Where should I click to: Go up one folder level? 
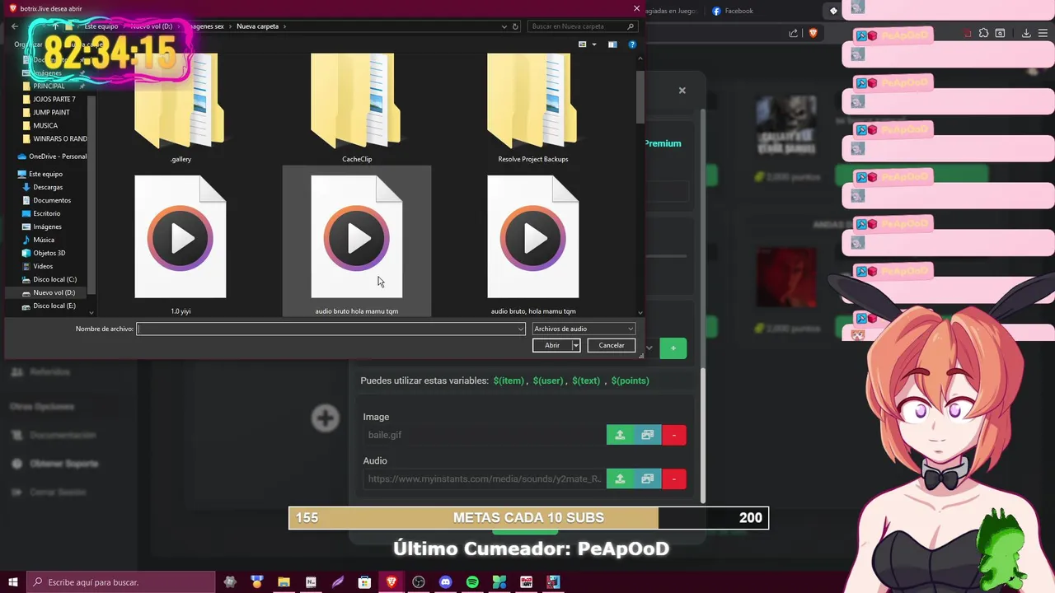(x=55, y=26)
